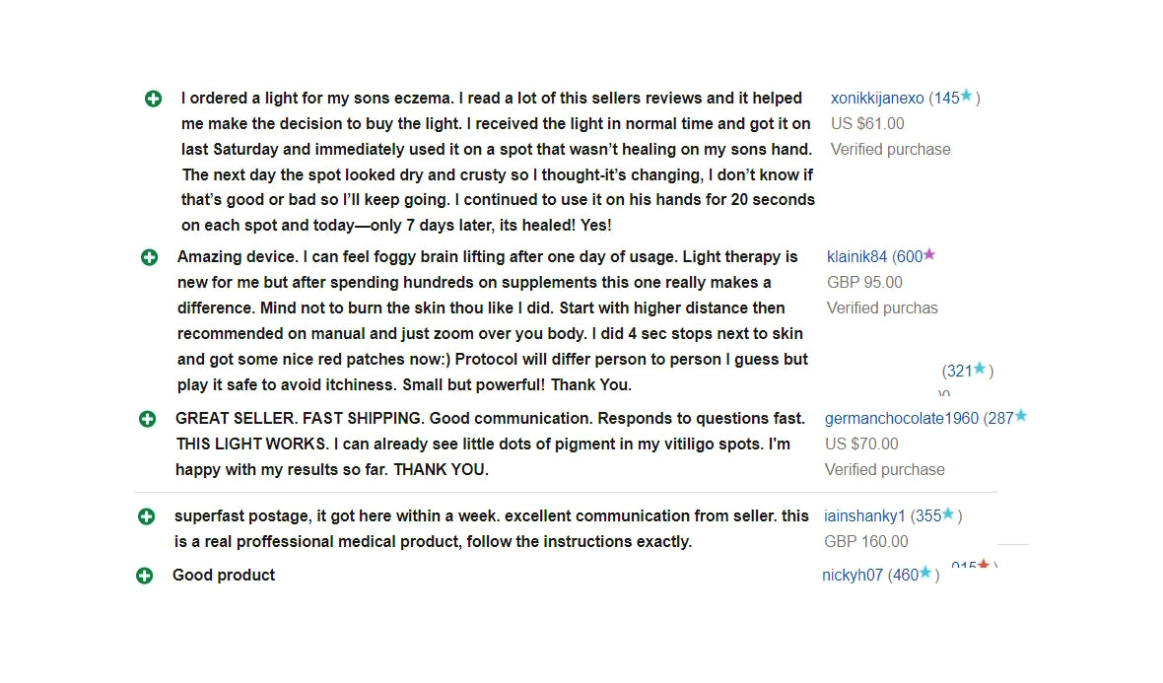Viewport: 1163px width, 683px height.
Task: Go to the nickyh07 user profile
Action: pos(853,576)
